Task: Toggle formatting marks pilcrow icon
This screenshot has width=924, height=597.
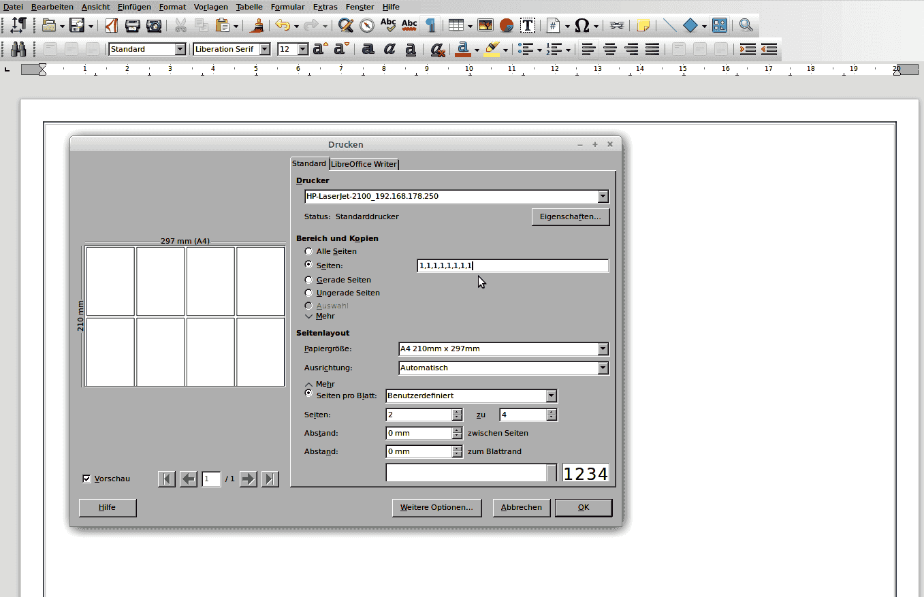Action: click(430, 26)
